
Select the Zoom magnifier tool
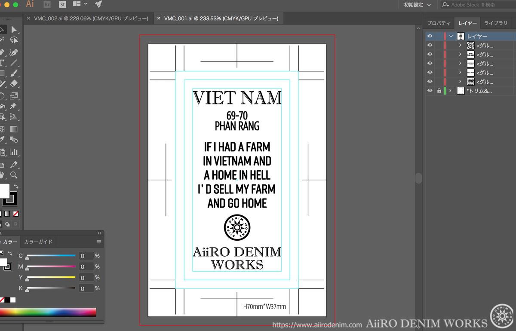pos(14,175)
